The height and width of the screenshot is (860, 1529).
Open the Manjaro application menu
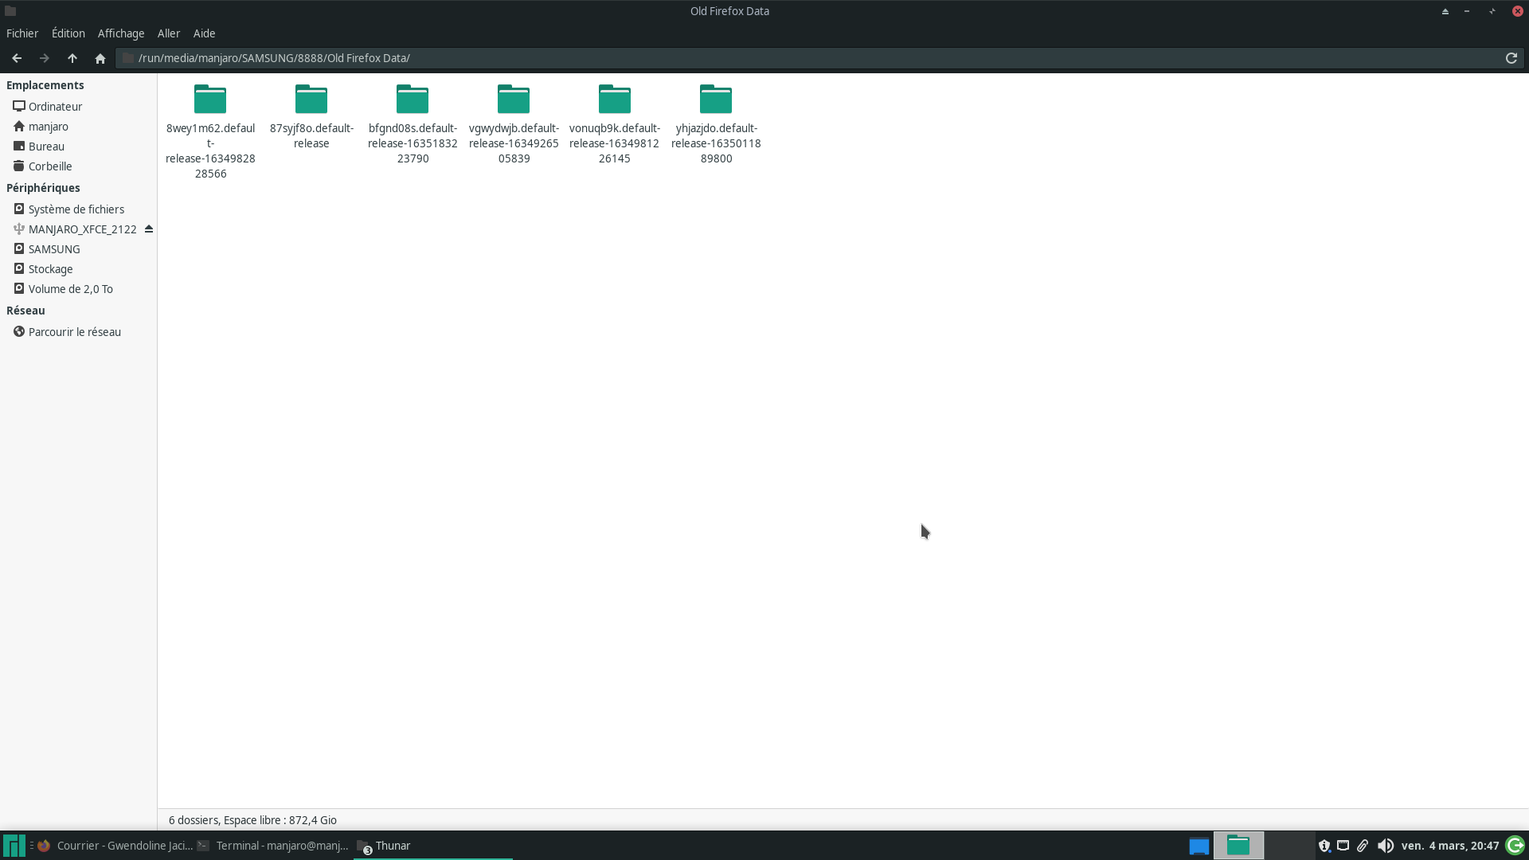(x=14, y=846)
